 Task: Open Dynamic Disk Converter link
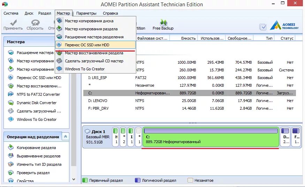coord(37,103)
